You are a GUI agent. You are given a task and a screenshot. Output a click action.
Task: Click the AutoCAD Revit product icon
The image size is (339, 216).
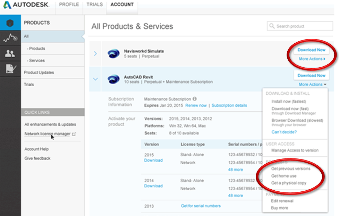(113, 79)
